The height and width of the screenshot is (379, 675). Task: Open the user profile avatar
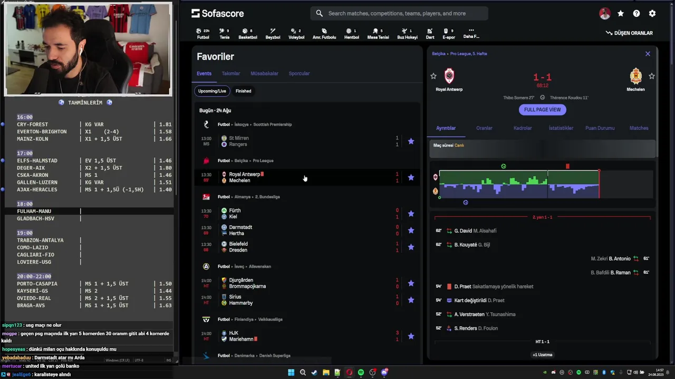pos(605,14)
